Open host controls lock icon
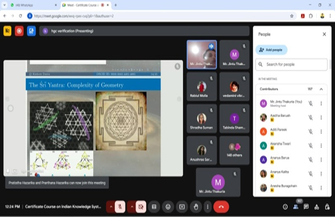Viewport: 335px width, 217px height. [x=327, y=207]
